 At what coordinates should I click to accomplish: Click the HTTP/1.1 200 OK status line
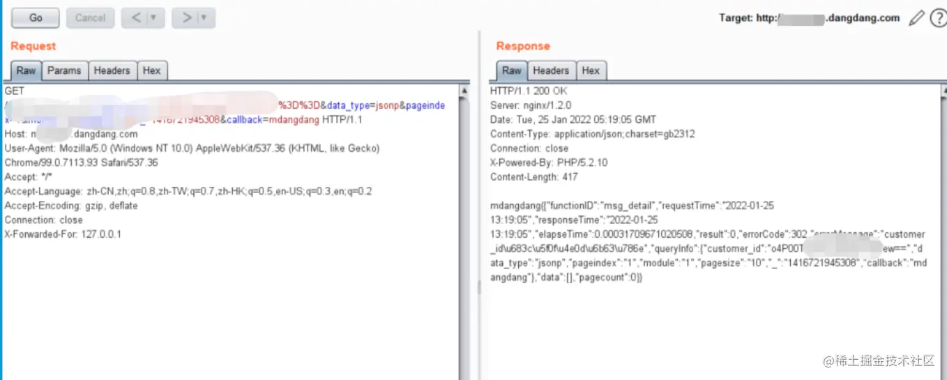529,91
